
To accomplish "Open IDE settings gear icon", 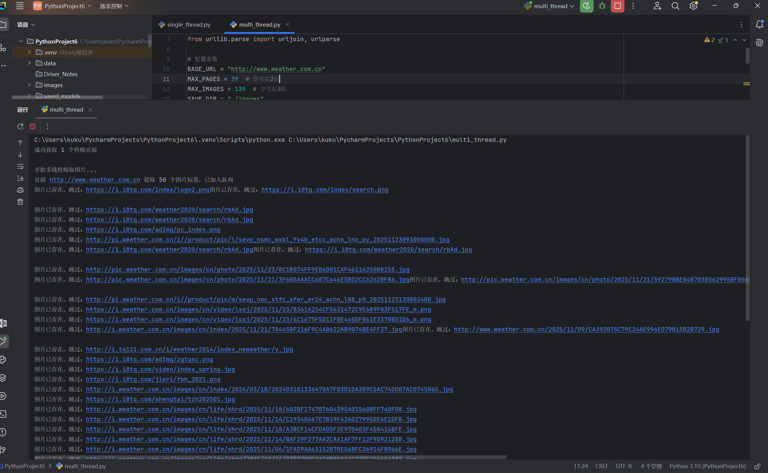I will click(694, 6).
